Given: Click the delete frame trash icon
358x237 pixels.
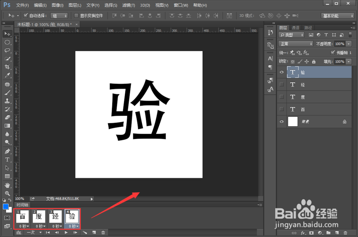Looking at the screenshot, I should coord(103,232).
